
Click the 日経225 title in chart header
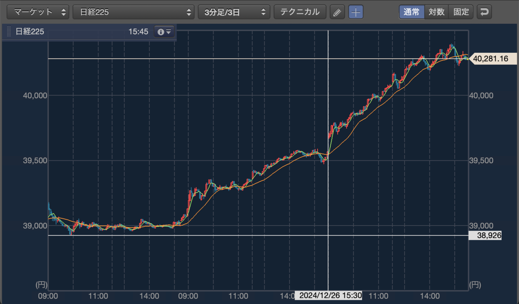(x=30, y=32)
